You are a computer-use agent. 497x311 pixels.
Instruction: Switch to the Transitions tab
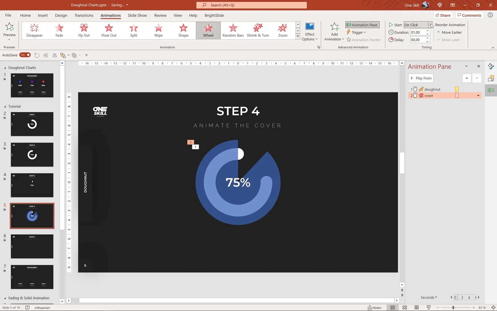click(x=84, y=15)
